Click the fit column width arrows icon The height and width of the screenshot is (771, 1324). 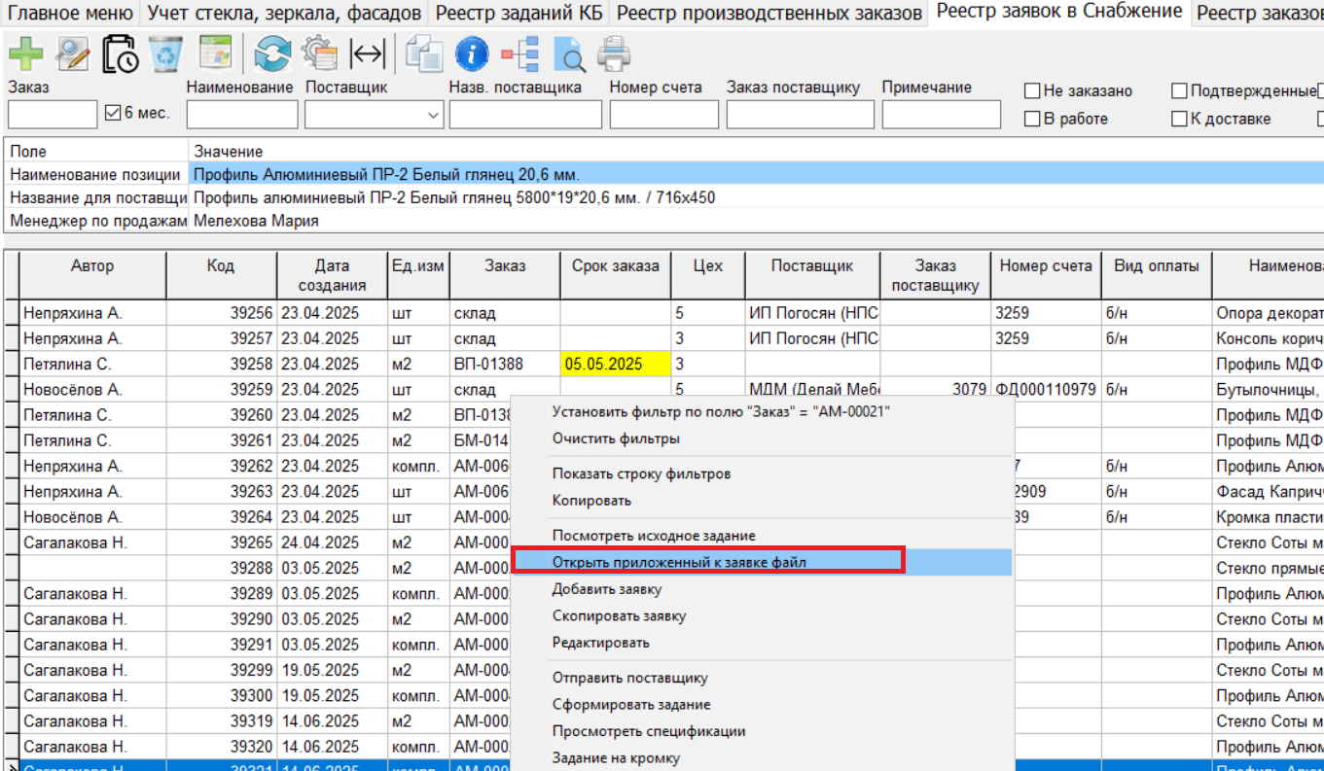tap(367, 53)
